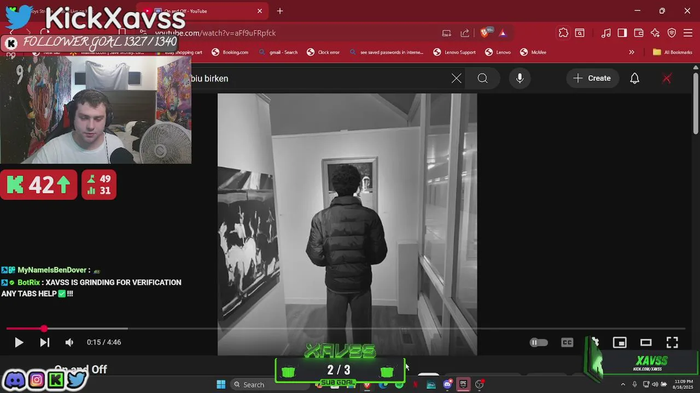The image size is (700, 393).
Task: Open the Brave Wallet icon
Action: point(639,33)
